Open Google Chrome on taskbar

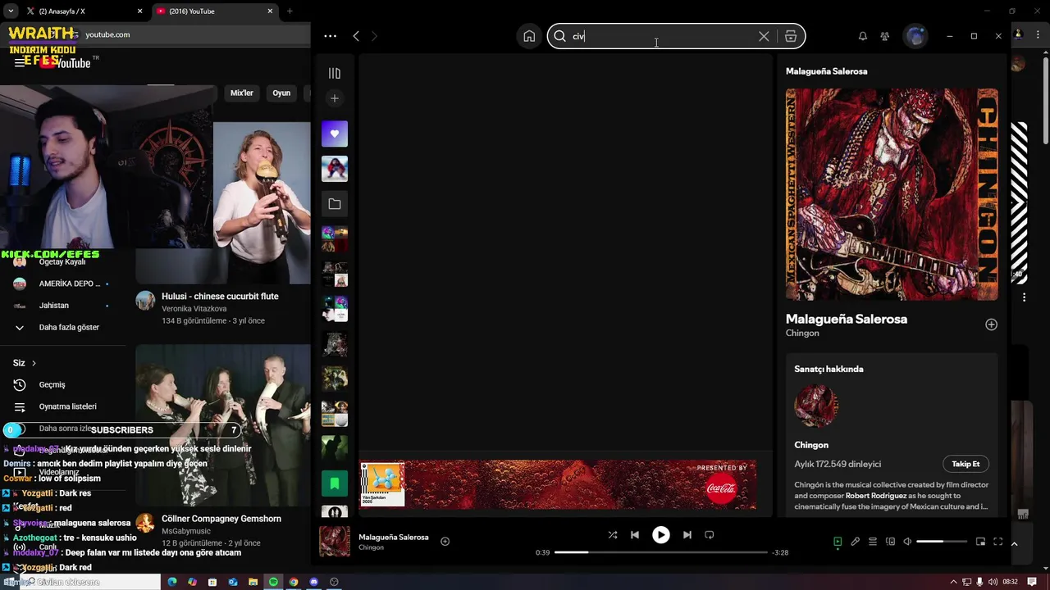coord(294,582)
